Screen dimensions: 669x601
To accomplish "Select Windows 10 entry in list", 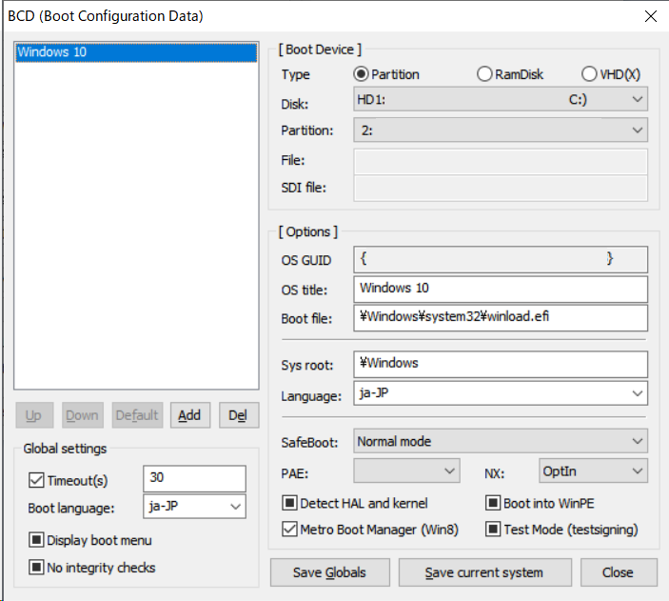I will [x=136, y=51].
